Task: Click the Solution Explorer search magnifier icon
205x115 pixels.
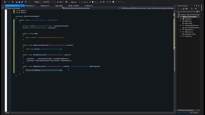Action: point(197,11)
